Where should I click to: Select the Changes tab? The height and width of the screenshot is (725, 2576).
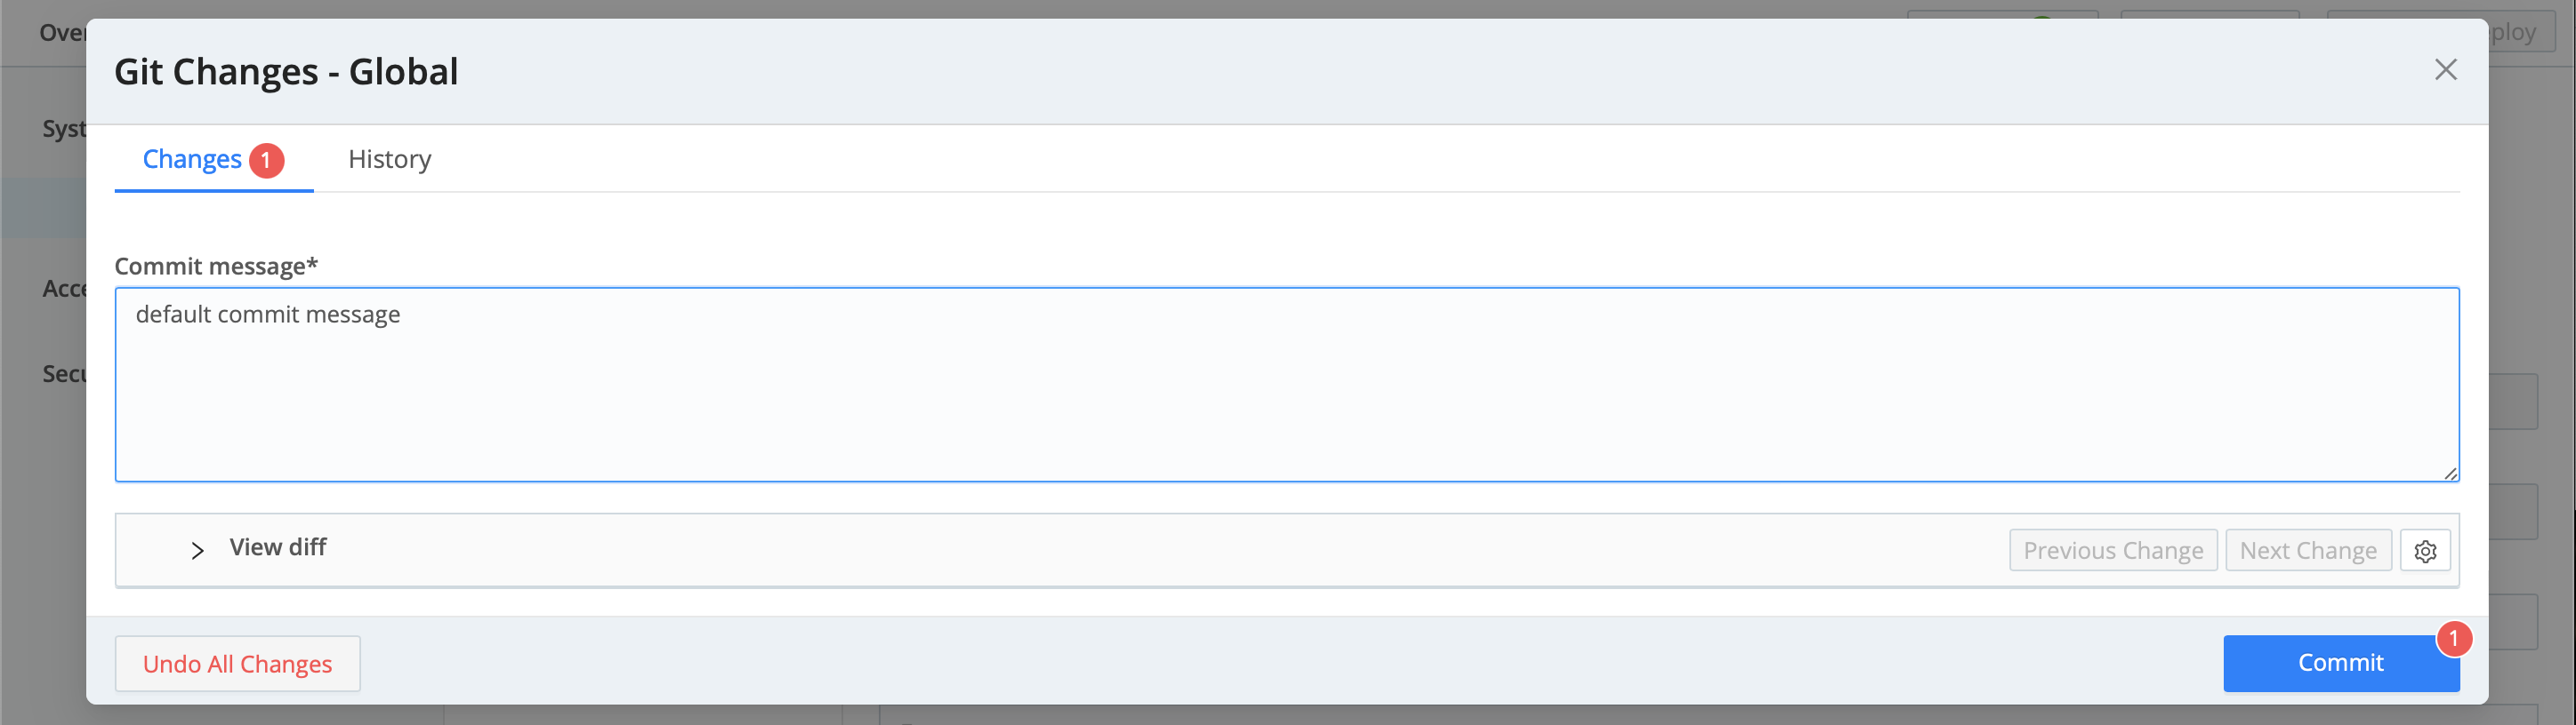pyautogui.click(x=193, y=159)
